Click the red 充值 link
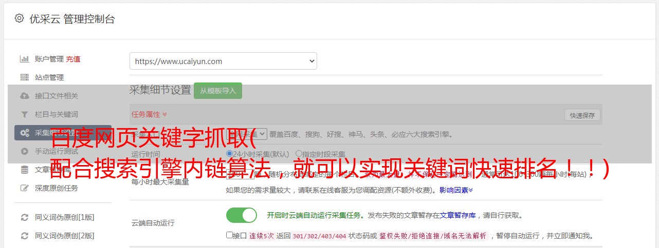This screenshot has height=248, width=659. tap(73, 59)
